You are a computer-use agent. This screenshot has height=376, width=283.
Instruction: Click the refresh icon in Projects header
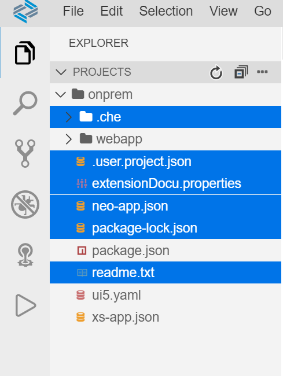216,72
